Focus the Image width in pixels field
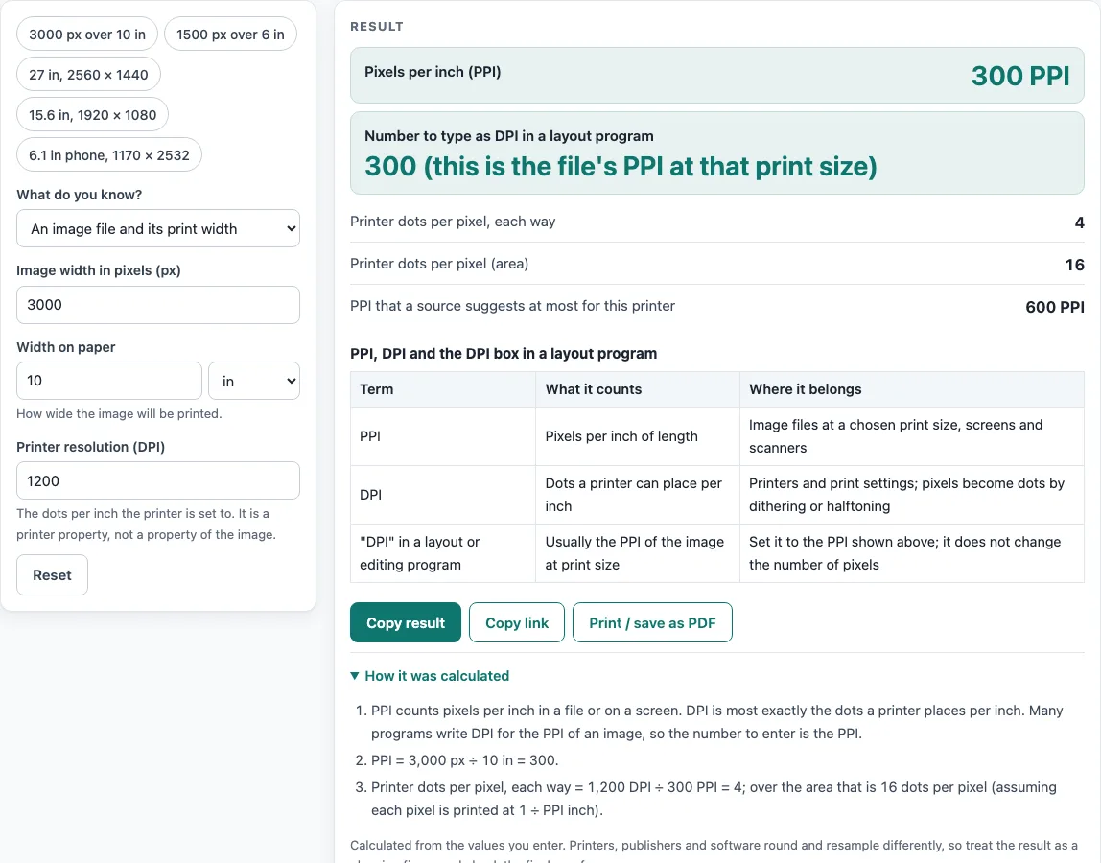 pyautogui.click(x=158, y=305)
